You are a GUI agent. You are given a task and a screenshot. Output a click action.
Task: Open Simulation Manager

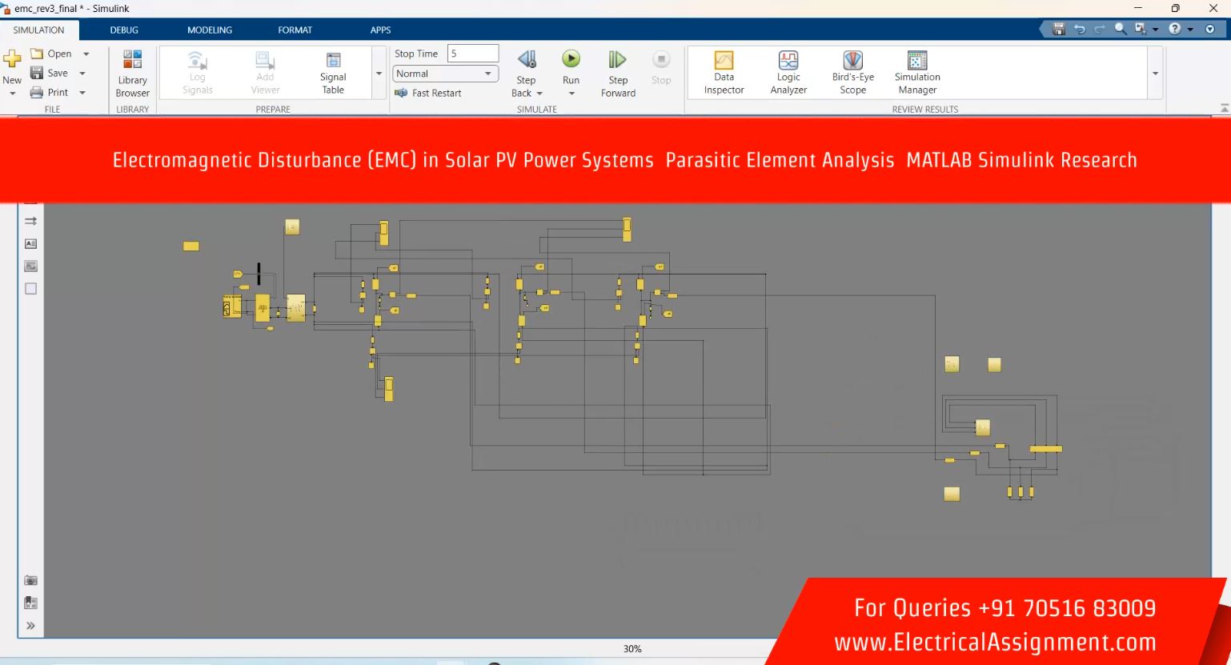point(917,72)
